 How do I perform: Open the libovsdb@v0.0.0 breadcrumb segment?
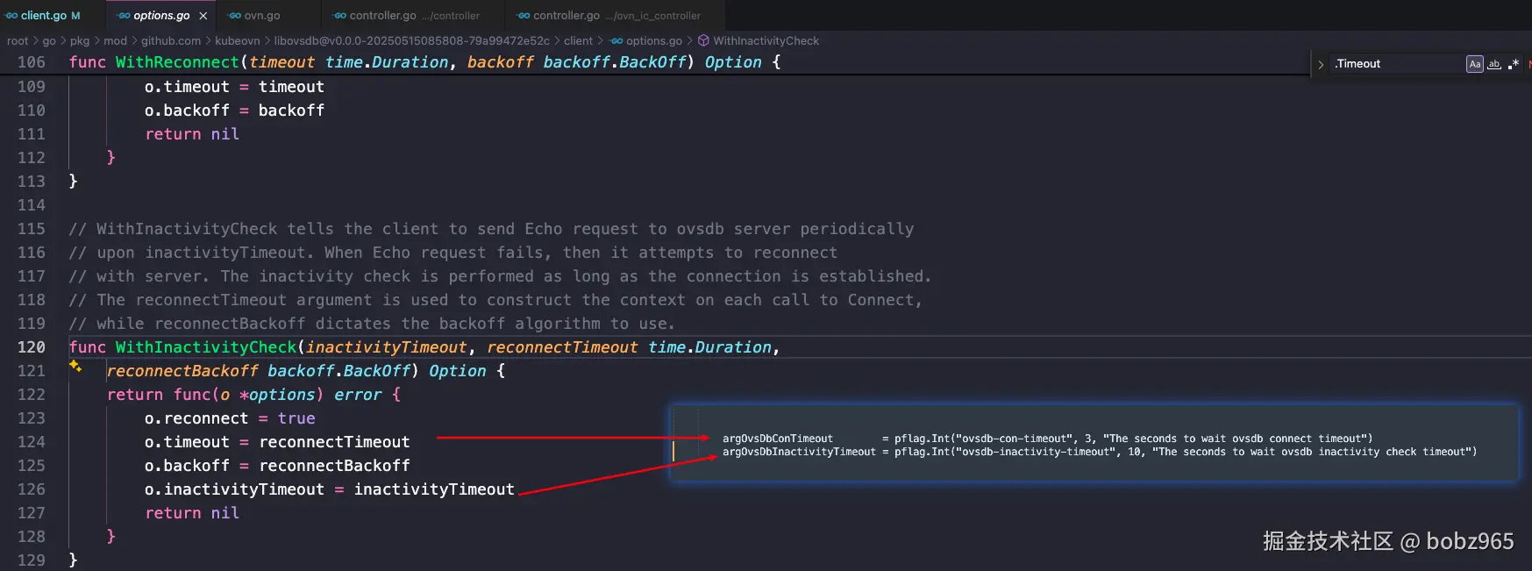(411, 40)
